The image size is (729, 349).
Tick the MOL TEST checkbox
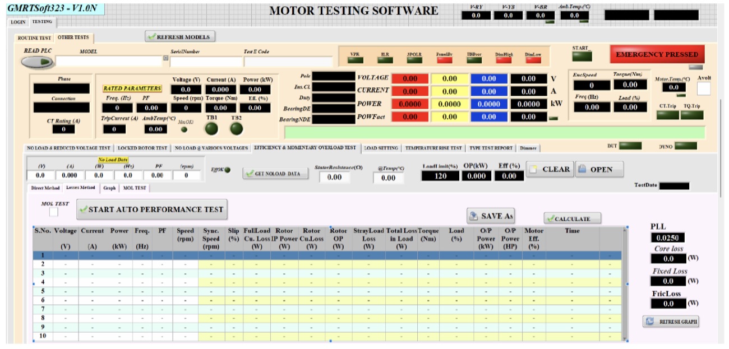point(53,212)
